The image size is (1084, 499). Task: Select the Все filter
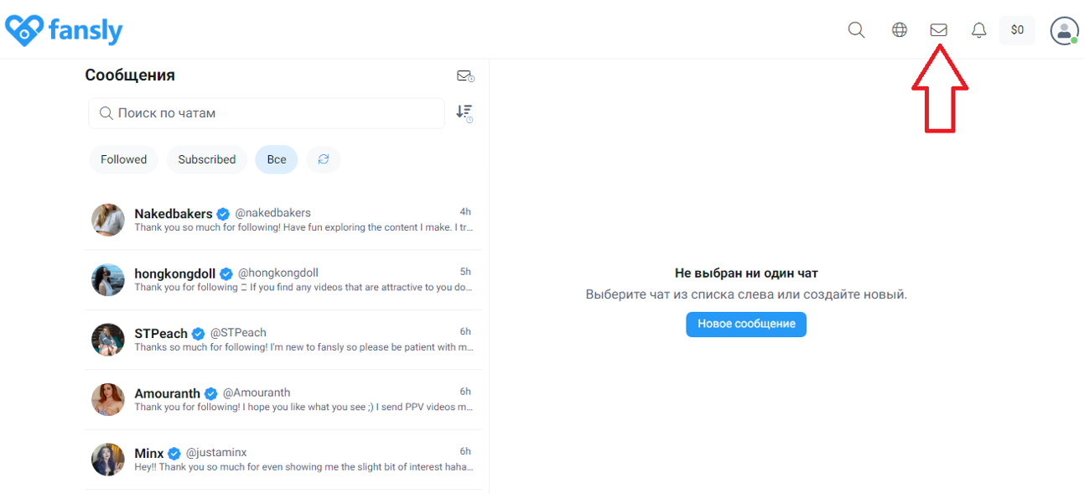277,159
